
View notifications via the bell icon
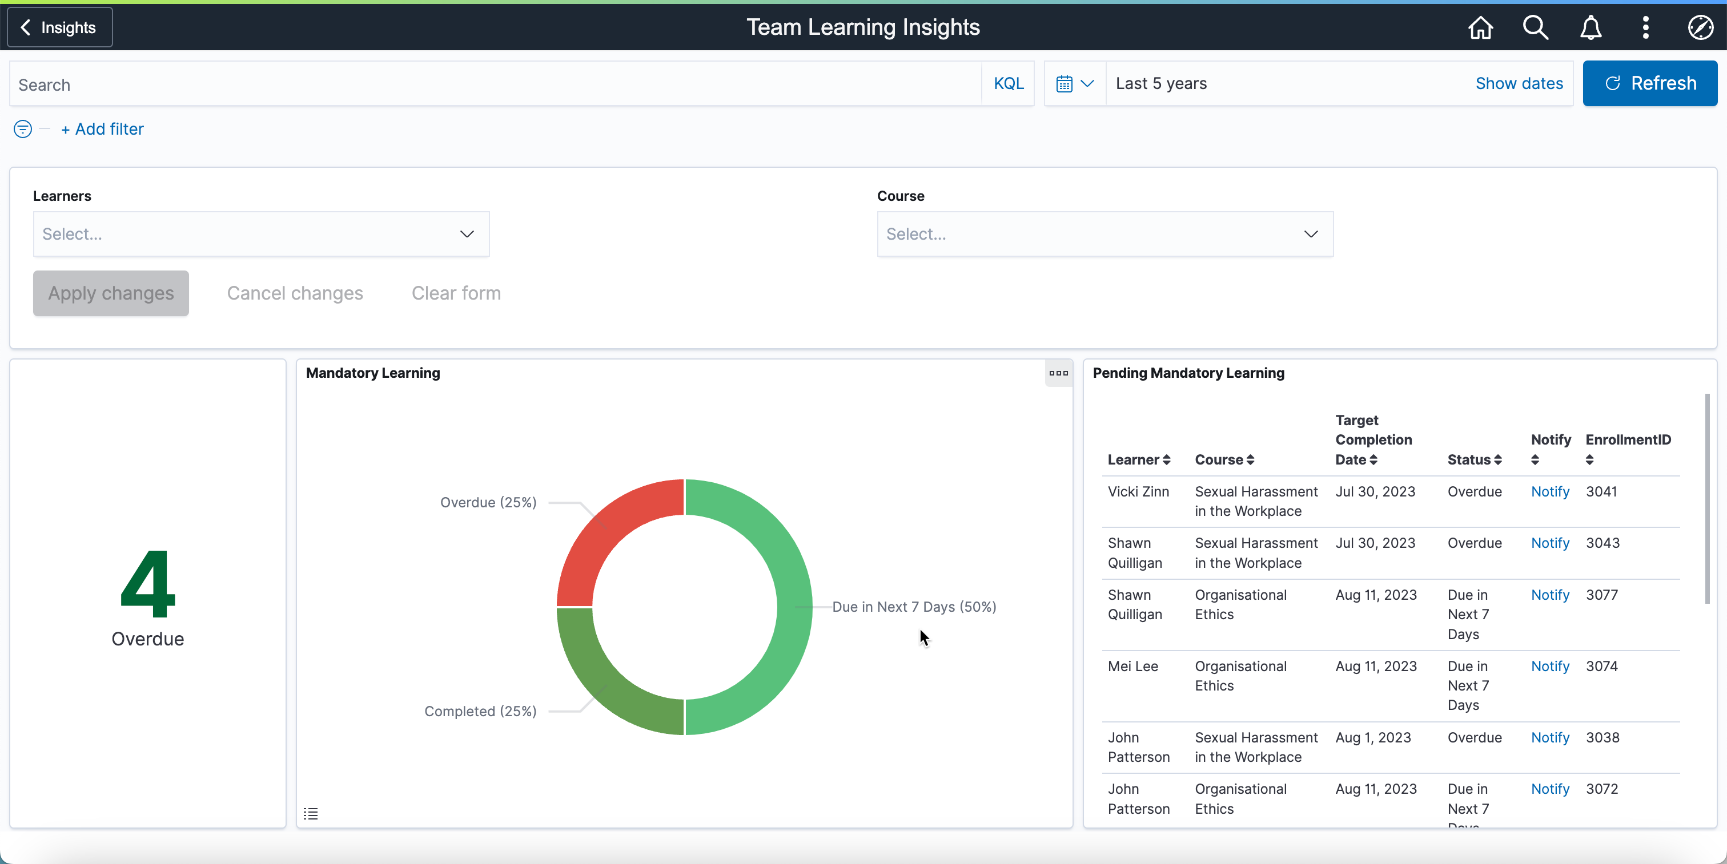point(1591,27)
